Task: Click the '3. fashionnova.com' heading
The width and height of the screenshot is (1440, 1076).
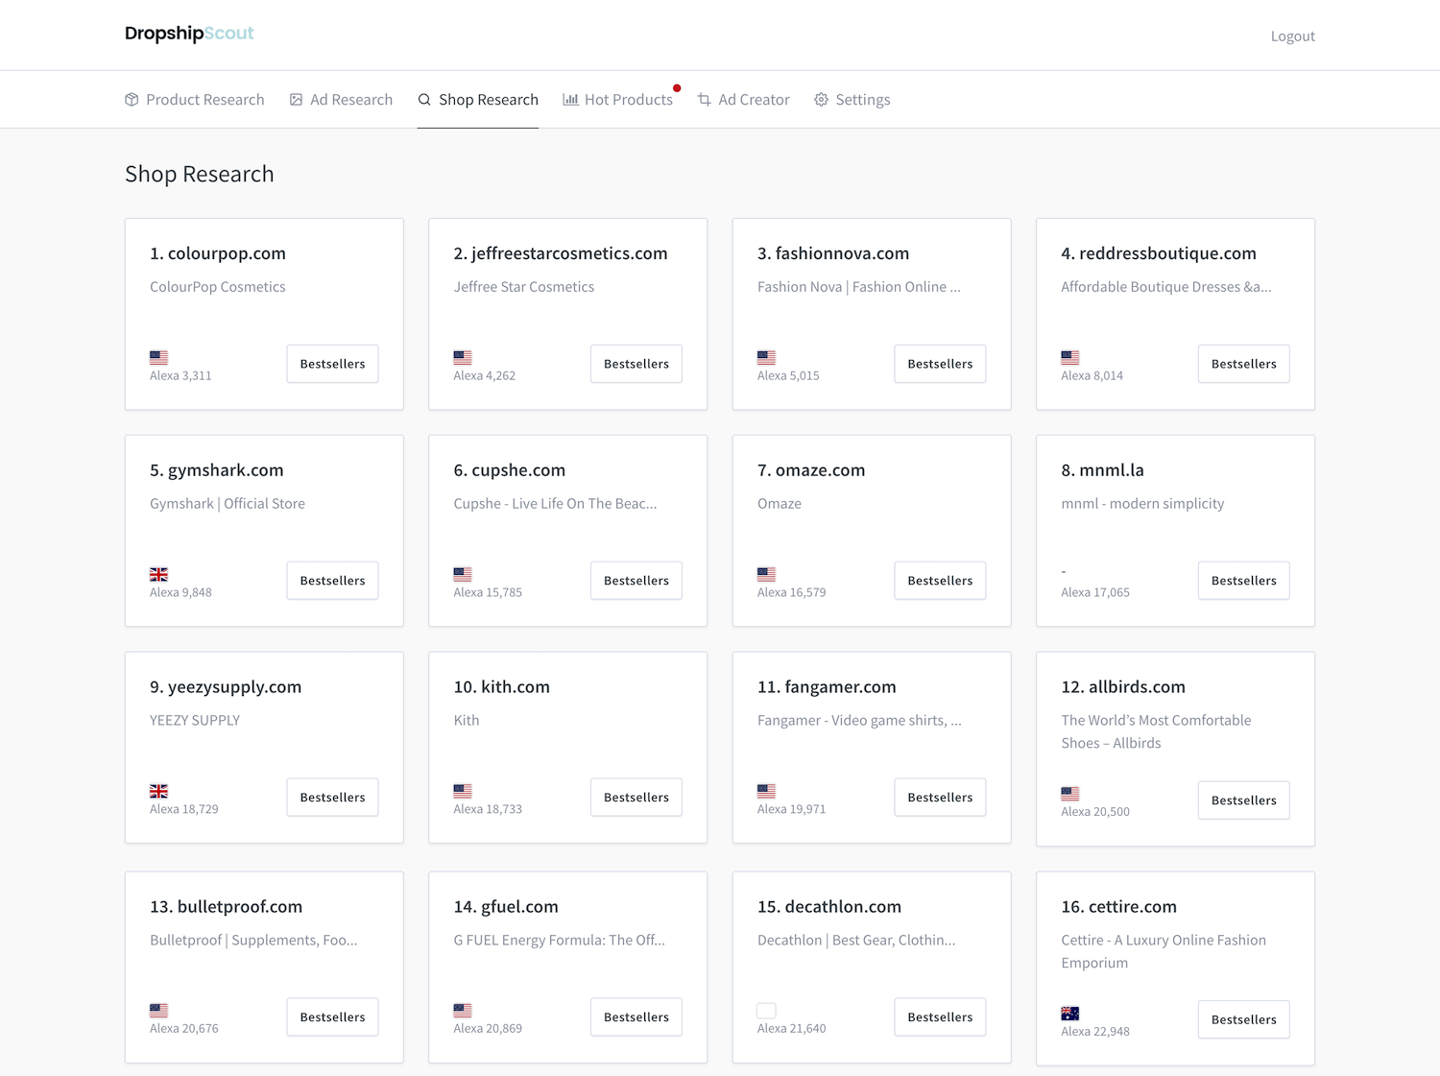Action: tap(833, 253)
